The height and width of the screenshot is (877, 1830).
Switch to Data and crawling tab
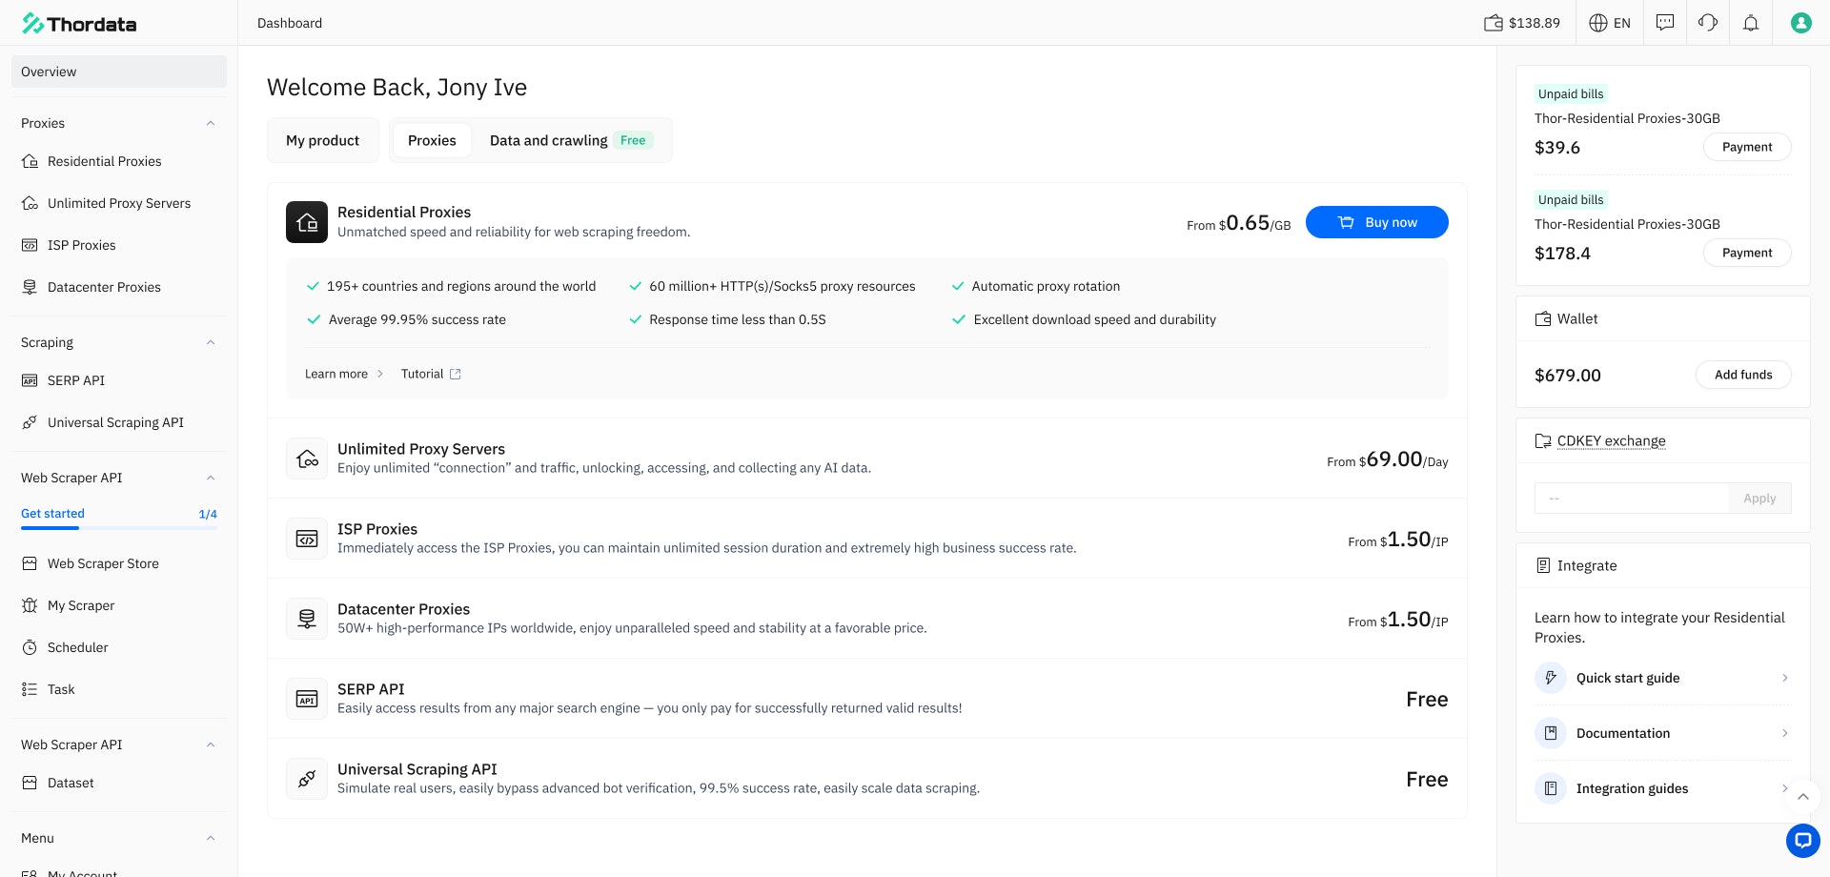click(570, 140)
